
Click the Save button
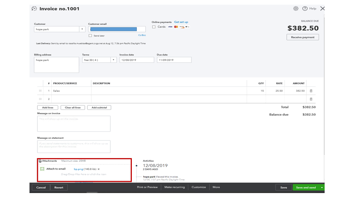[284, 187]
